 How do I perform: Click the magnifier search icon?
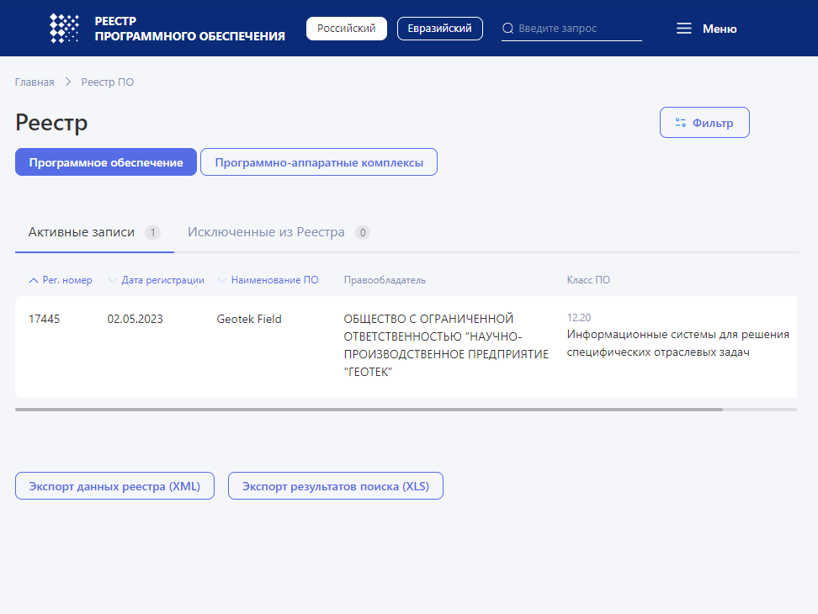(507, 29)
